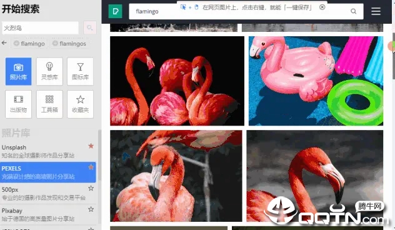Select Pixabay photo source
The width and height of the screenshot is (395, 230).
point(48,214)
